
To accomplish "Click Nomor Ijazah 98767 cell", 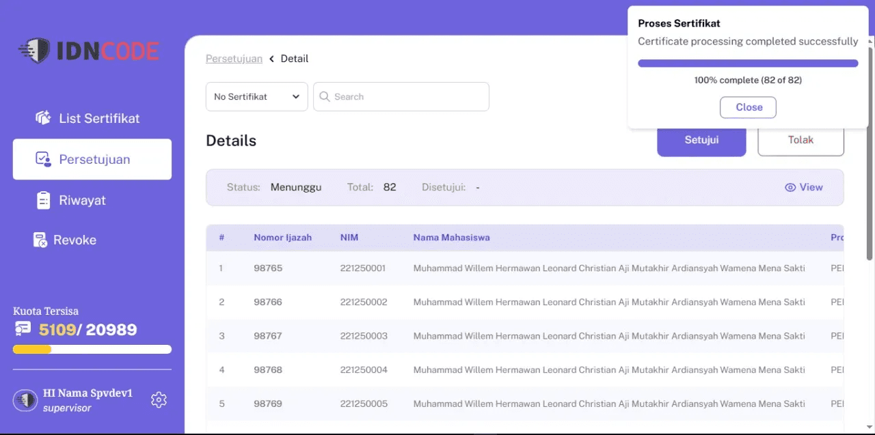I will pyautogui.click(x=268, y=336).
